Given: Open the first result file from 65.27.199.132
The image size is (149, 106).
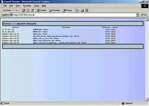Looking at the screenshot, I should (x=37, y=29).
